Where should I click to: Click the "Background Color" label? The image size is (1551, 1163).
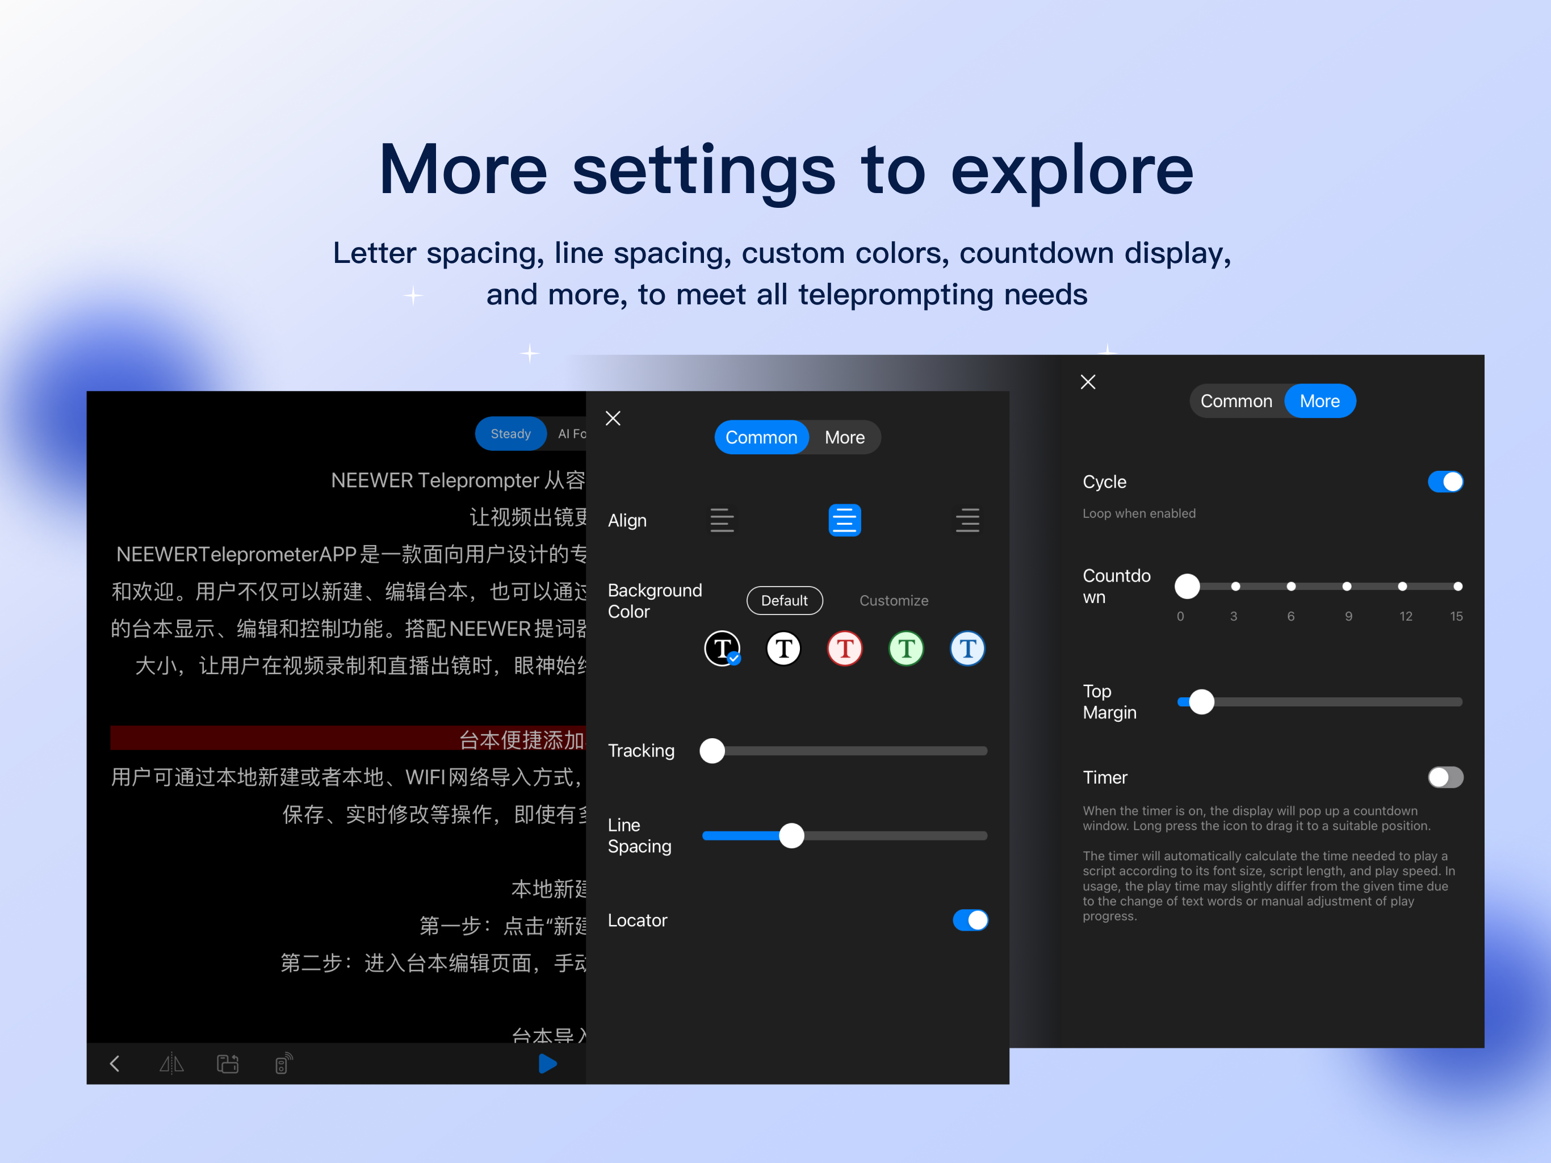[654, 600]
